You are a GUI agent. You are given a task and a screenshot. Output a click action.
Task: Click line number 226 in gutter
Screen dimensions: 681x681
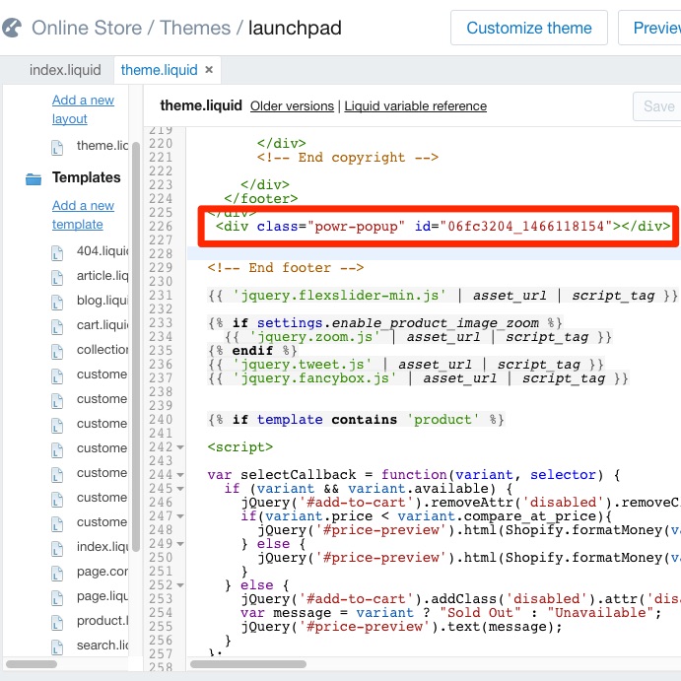[161, 227]
